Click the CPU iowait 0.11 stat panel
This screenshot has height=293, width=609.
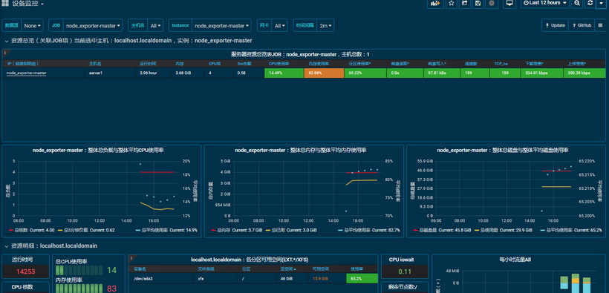point(405,266)
